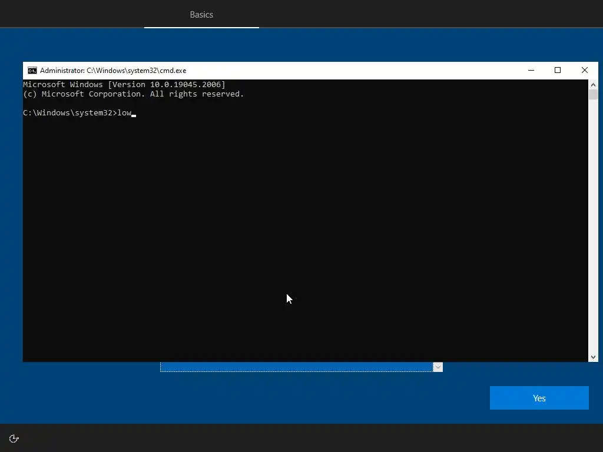
Task: Click the scrollbar up arrow in cmd
Action: point(593,85)
